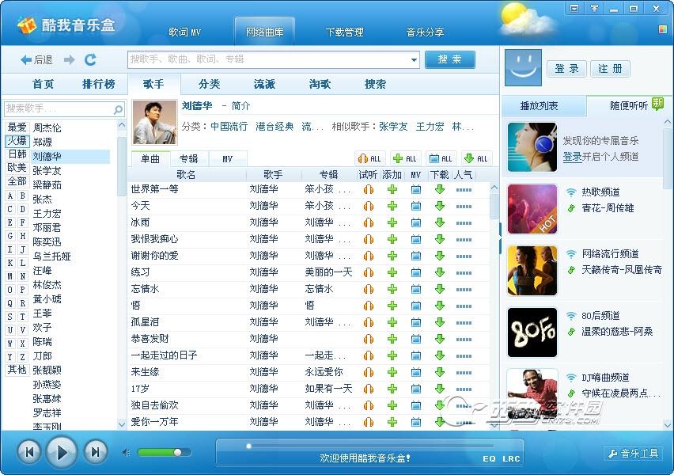Click the 中国流行 category link

click(x=229, y=127)
